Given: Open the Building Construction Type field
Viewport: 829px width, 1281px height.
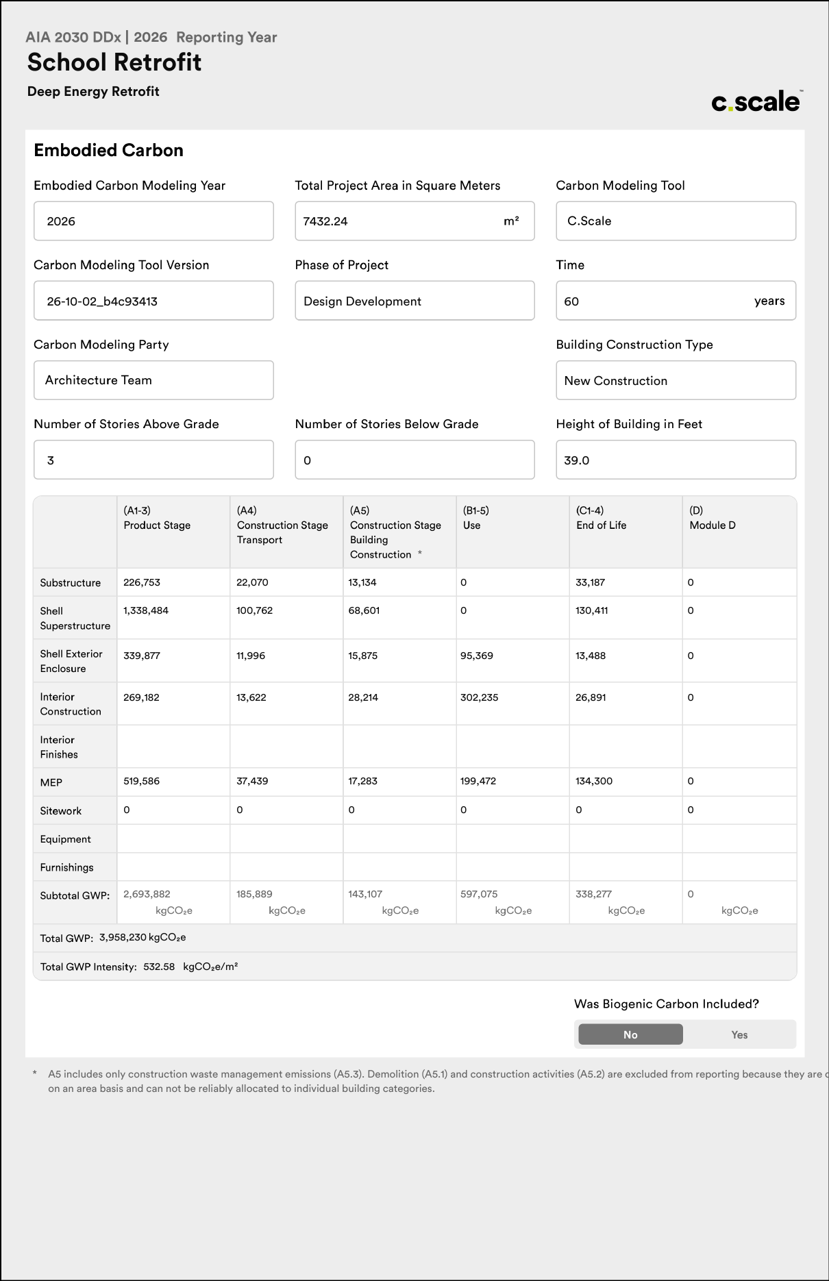Looking at the screenshot, I should pyautogui.click(x=676, y=380).
